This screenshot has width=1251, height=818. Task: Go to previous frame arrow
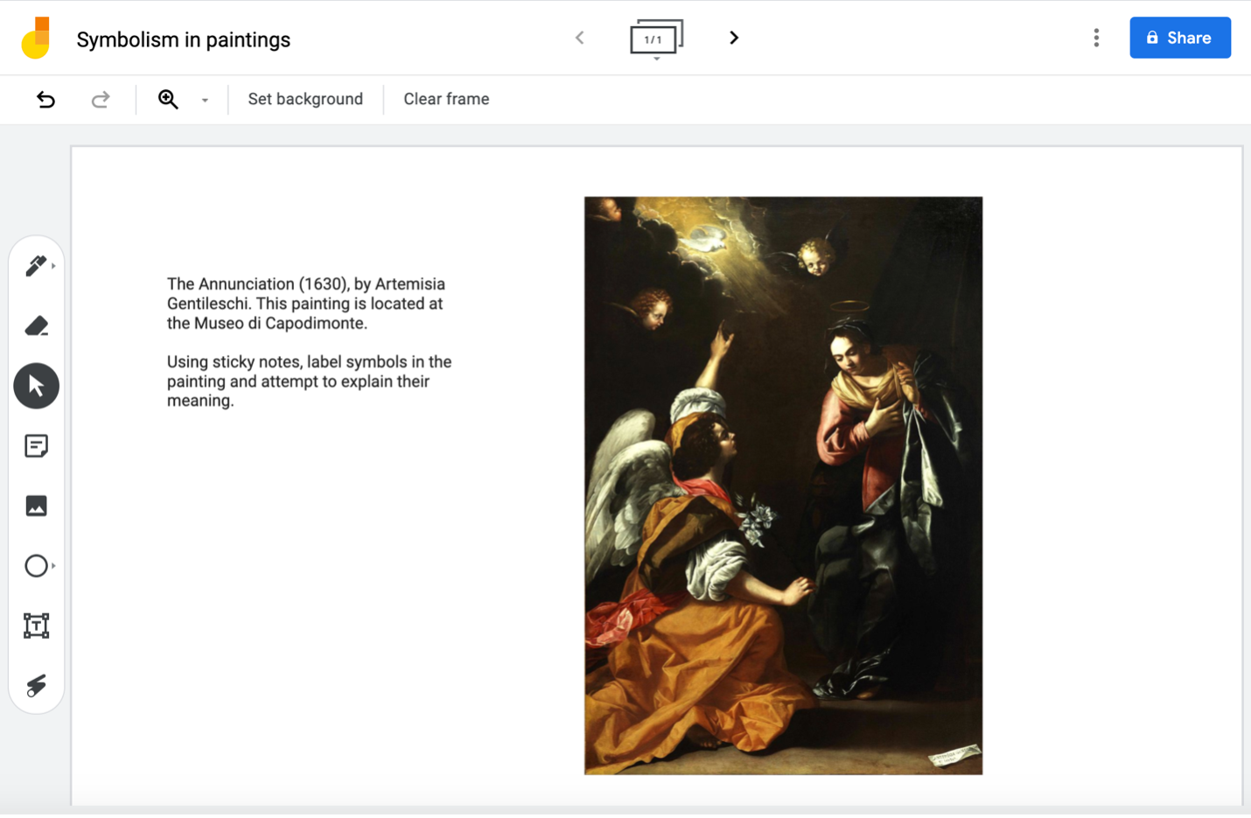(x=580, y=38)
